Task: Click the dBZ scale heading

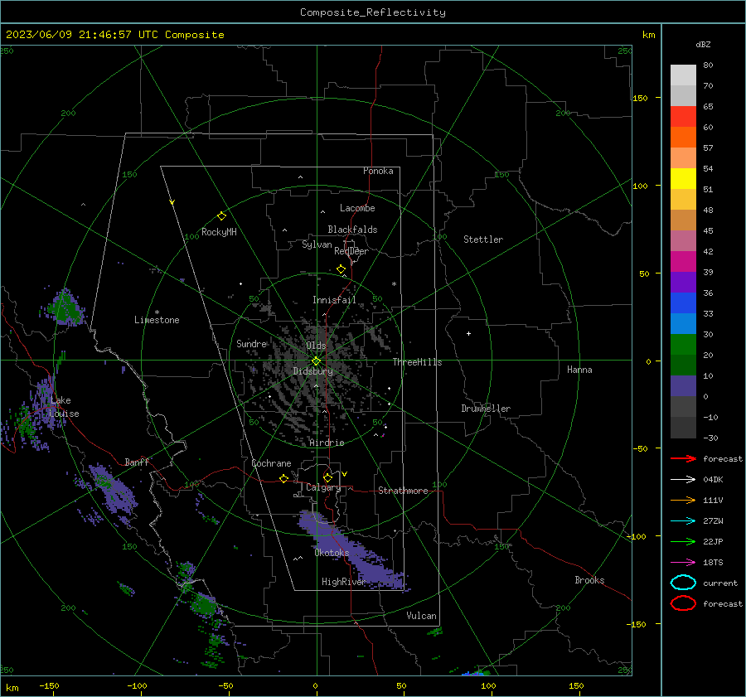Action: tap(703, 44)
